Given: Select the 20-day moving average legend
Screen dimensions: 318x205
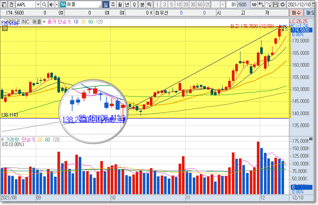Looking at the screenshot, I should tap(83, 22).
